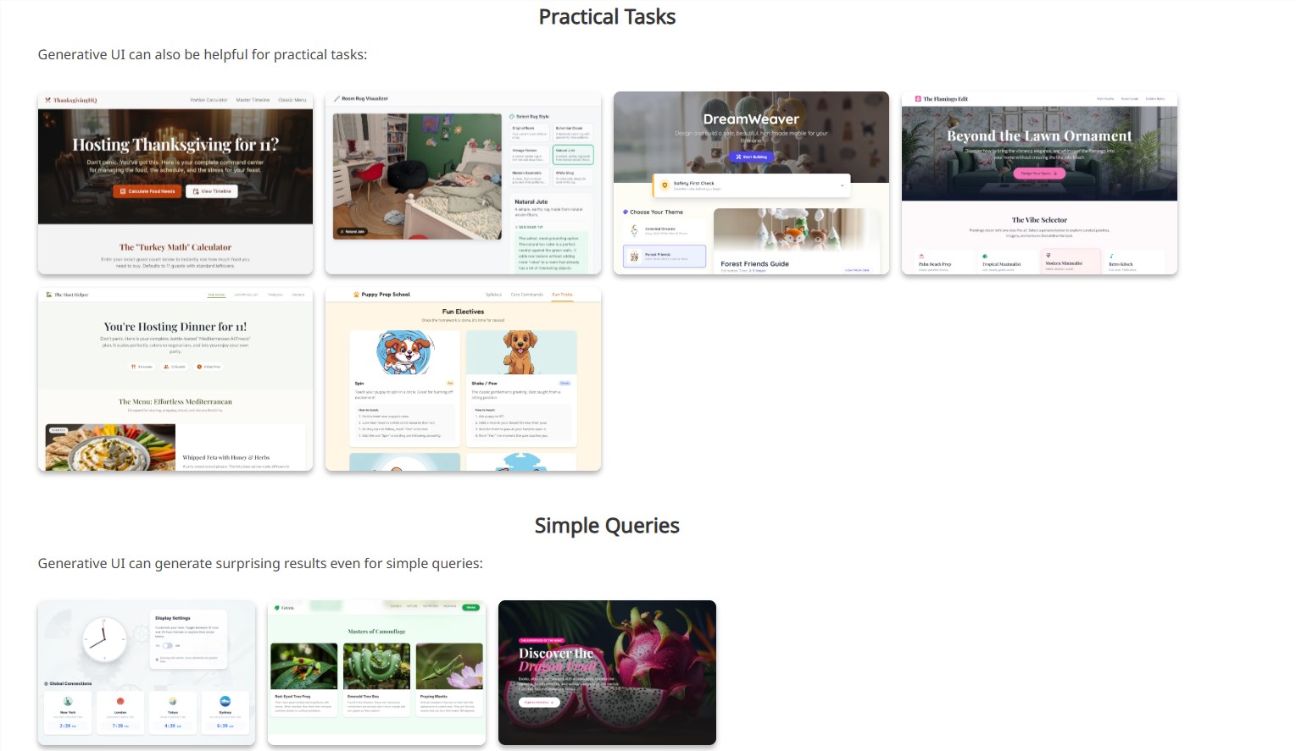Click the Safety First Check shield icon
Screen dimensions: 1296x751
coord(665,185)
